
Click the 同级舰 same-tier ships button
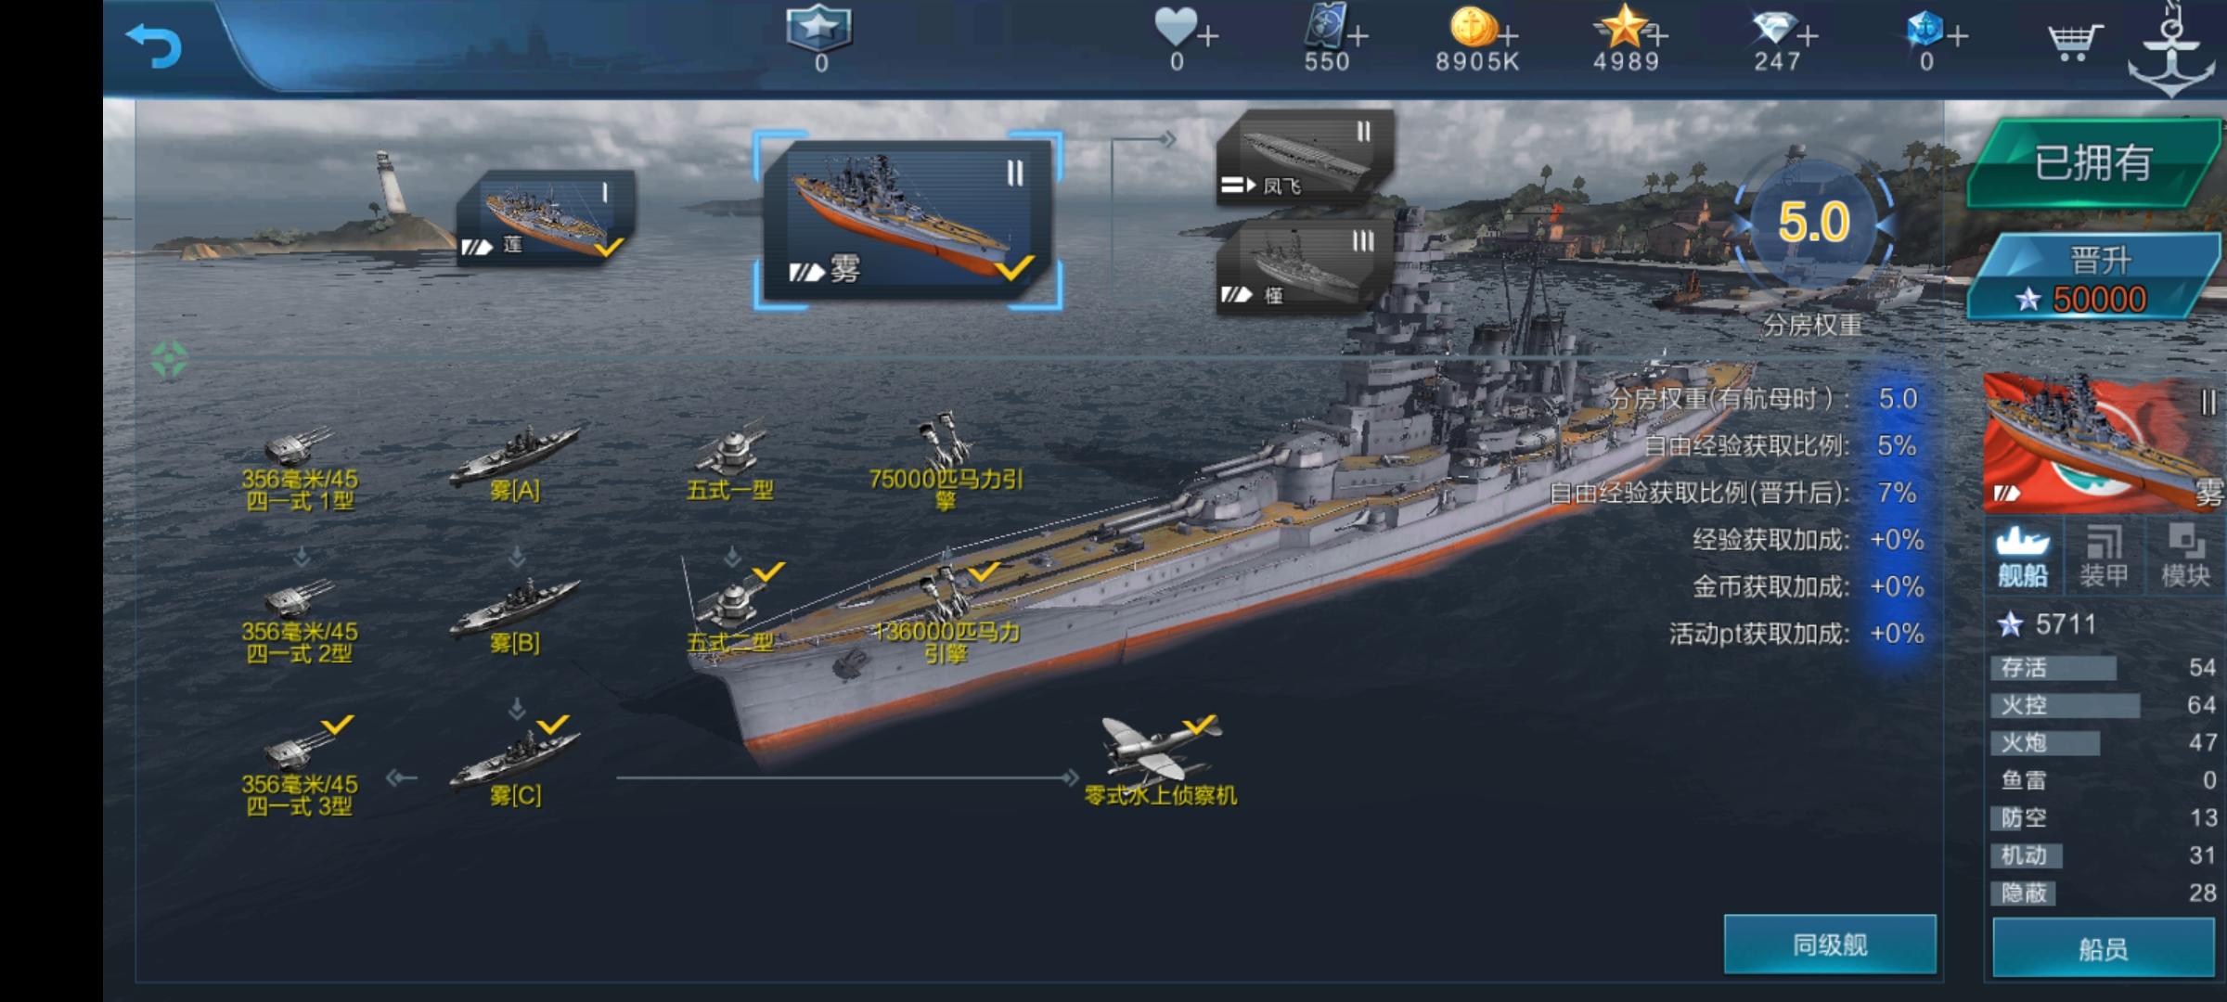point(1830,944)
